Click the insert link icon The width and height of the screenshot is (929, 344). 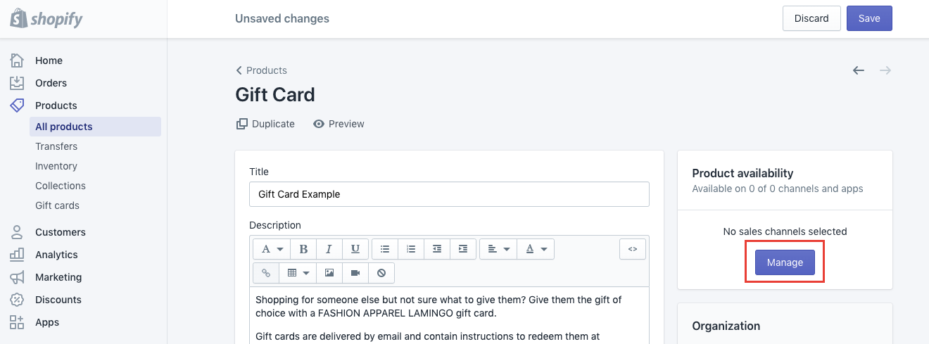[266, 272]
